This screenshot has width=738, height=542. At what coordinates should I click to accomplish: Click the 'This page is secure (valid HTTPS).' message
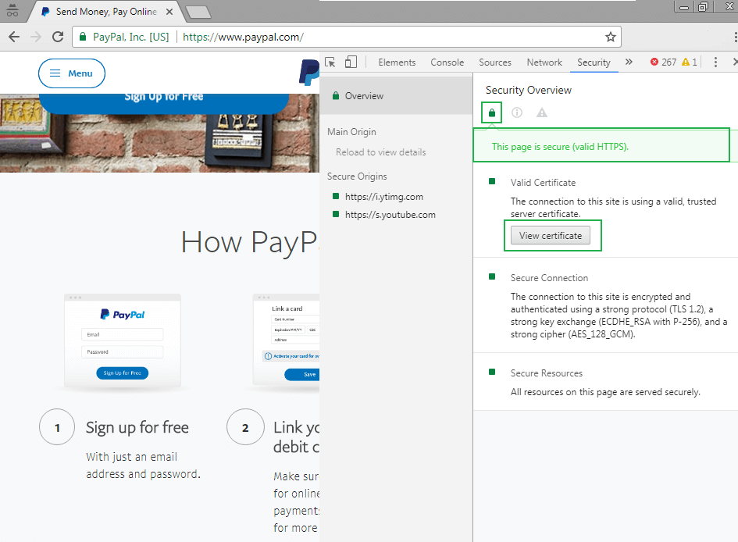point(560,147)
